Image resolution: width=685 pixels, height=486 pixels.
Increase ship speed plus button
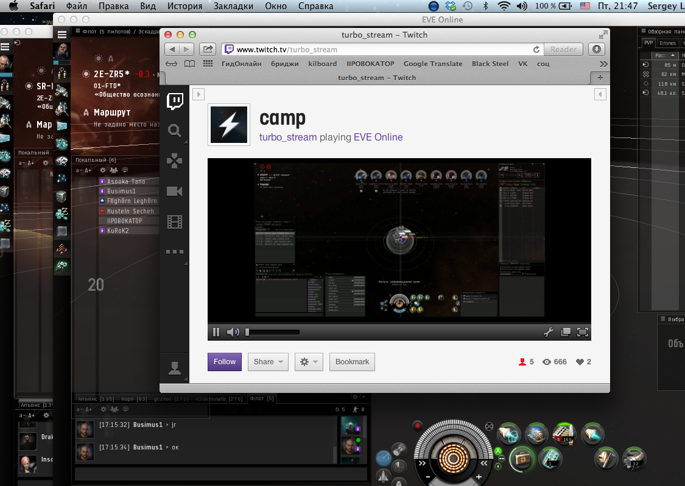(479, 477)
